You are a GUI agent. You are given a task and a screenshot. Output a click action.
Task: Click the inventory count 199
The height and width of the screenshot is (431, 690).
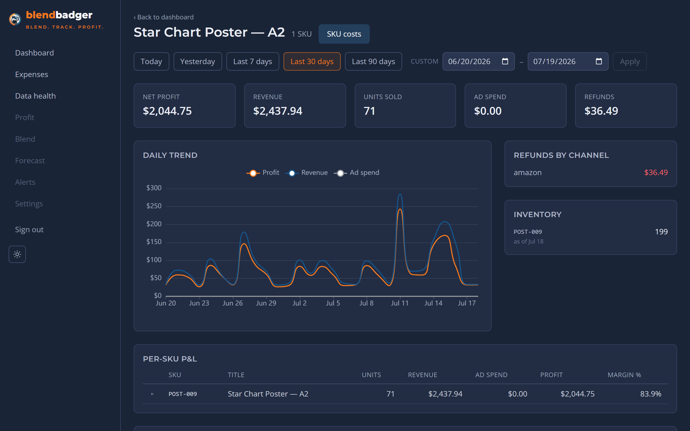pyautogui.click(x=661, y=232)
